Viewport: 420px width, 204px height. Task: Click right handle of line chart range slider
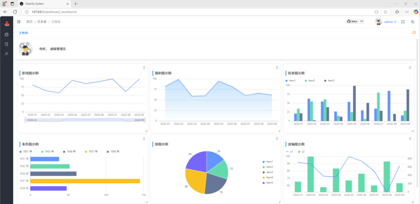coord(145,120)
